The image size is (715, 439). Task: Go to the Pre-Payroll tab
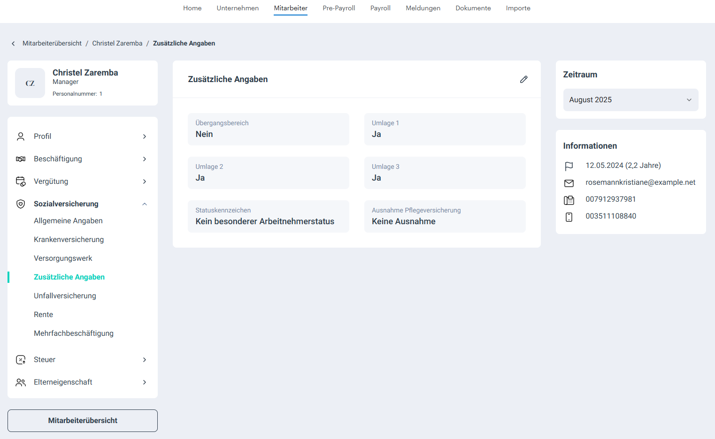click(x=338, y=8)
